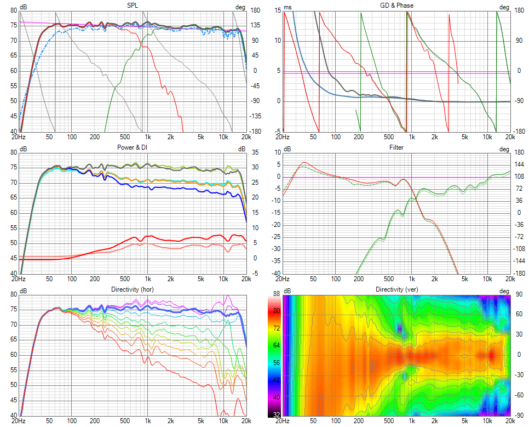Select the "Directivity (hor)" chart title
529x427 pixels.
[x=133, y=289]
